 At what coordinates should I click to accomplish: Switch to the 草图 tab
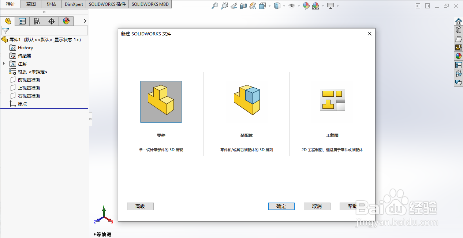tap(31, 4)
